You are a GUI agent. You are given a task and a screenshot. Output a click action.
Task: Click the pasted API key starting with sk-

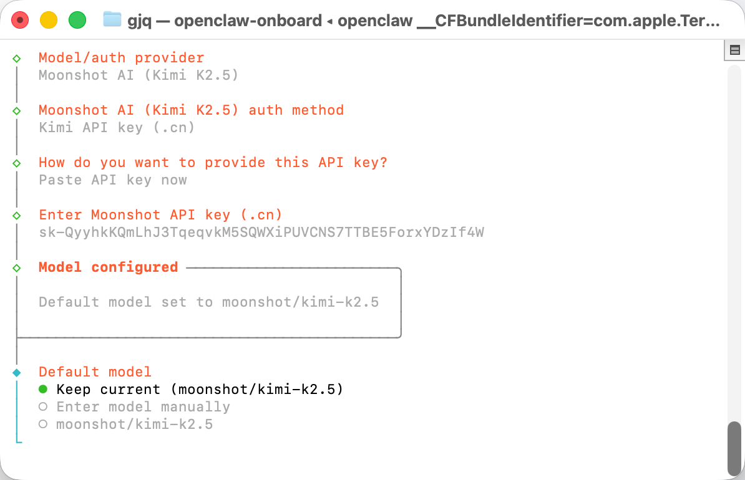click(x=261, y=233)
